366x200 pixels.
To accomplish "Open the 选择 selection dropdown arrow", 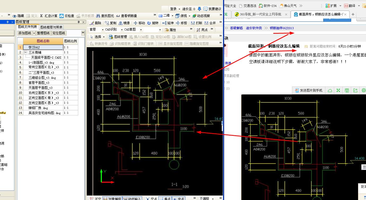I will [104, 37].
